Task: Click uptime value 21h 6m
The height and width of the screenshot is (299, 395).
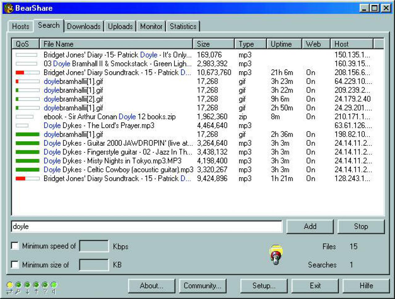Action: click(282, 73)
